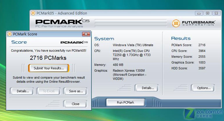This screenshot has width=224, height=121.
Task: Click the '2716 PCMarks' score text
Action: click(x=48, y=58)
